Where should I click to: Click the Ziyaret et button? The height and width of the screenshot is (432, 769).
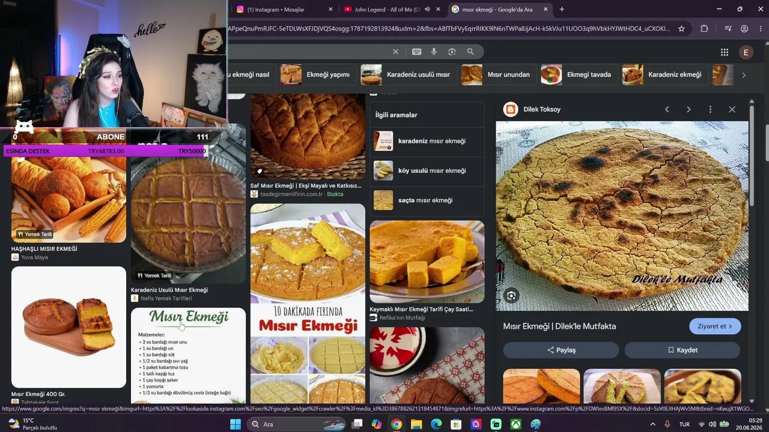tap(715, 326)
